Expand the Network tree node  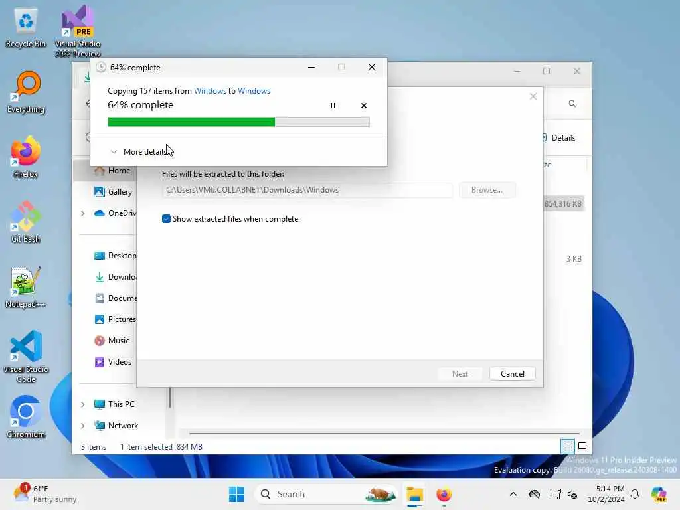click(x=82, y=426)
